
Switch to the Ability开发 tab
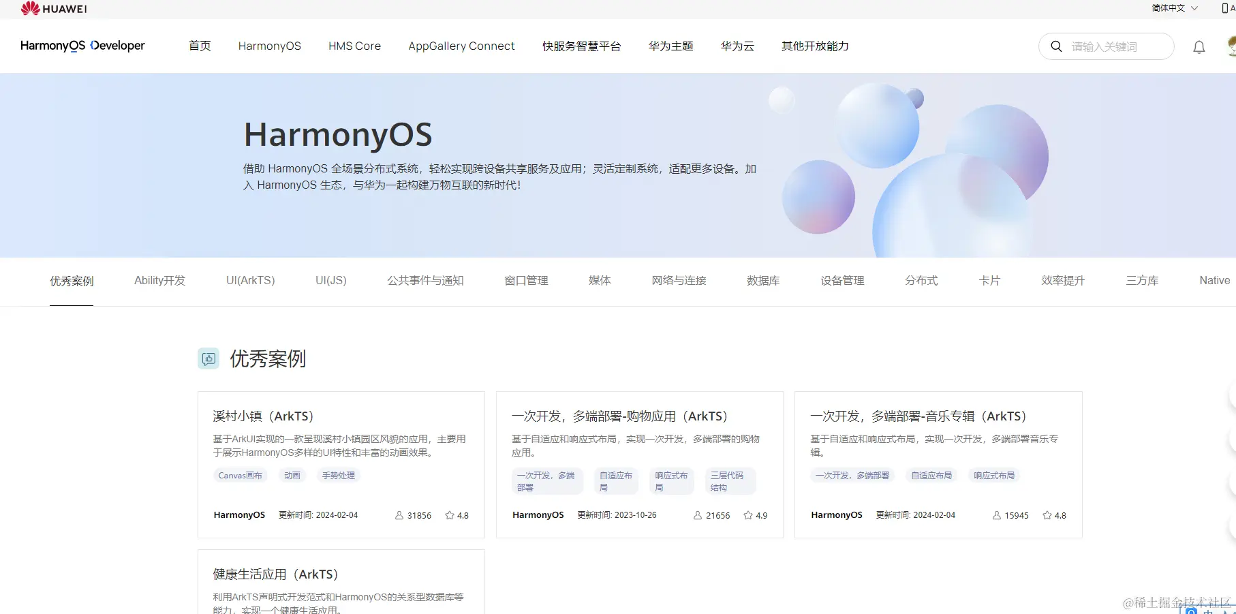(x=159, y=280)
